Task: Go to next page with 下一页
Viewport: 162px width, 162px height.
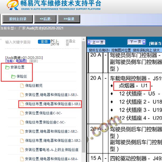Action: pyautogui.click(x=136, y=42)
